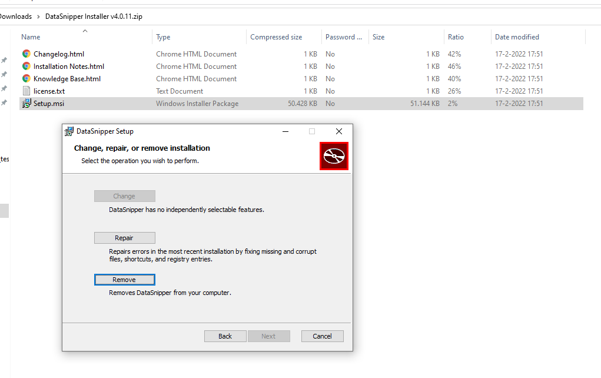
Task: Click the Text Document type cell
Action: point(180,91)
